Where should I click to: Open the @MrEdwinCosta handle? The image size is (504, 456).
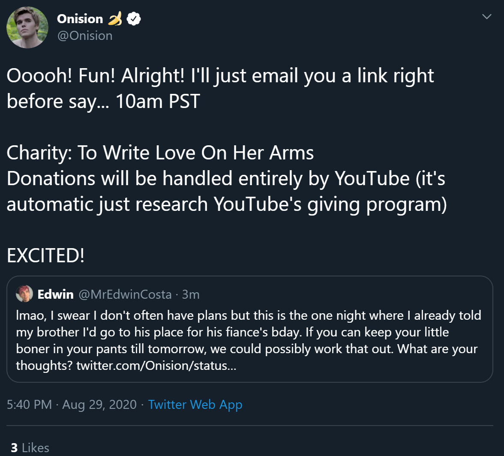tap(125, 294)
